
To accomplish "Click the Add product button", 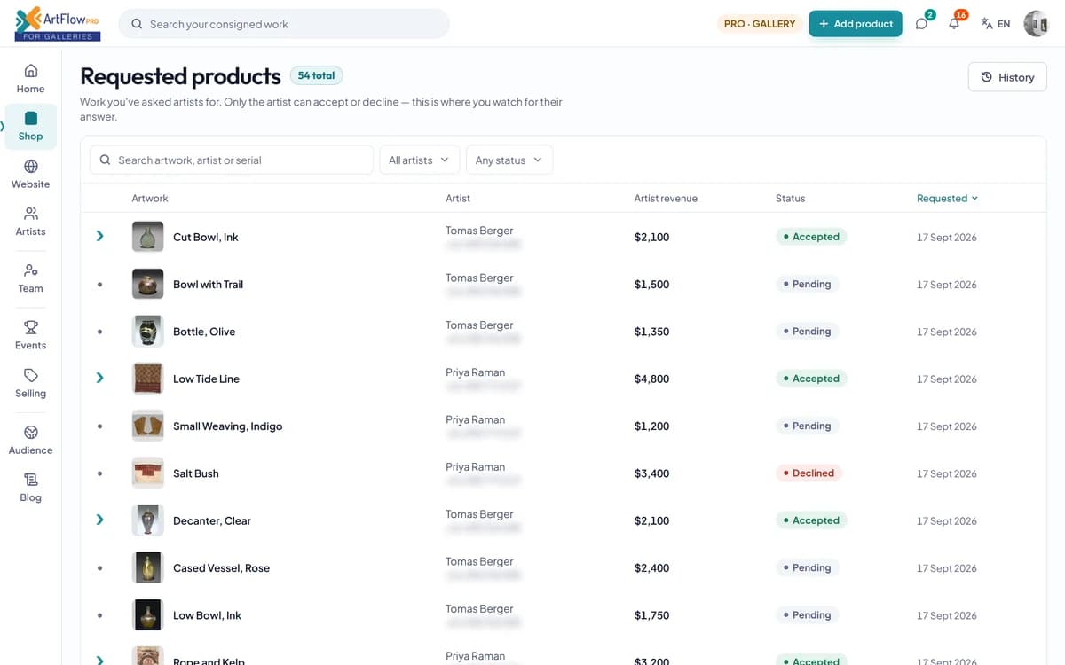I will pyautogui.click(x=856, y=24).
